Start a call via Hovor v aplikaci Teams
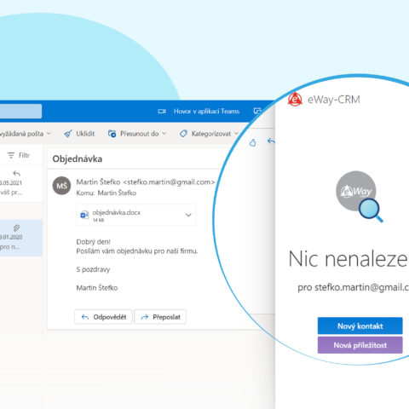This screenshot has width=409, height=409. 206,112
